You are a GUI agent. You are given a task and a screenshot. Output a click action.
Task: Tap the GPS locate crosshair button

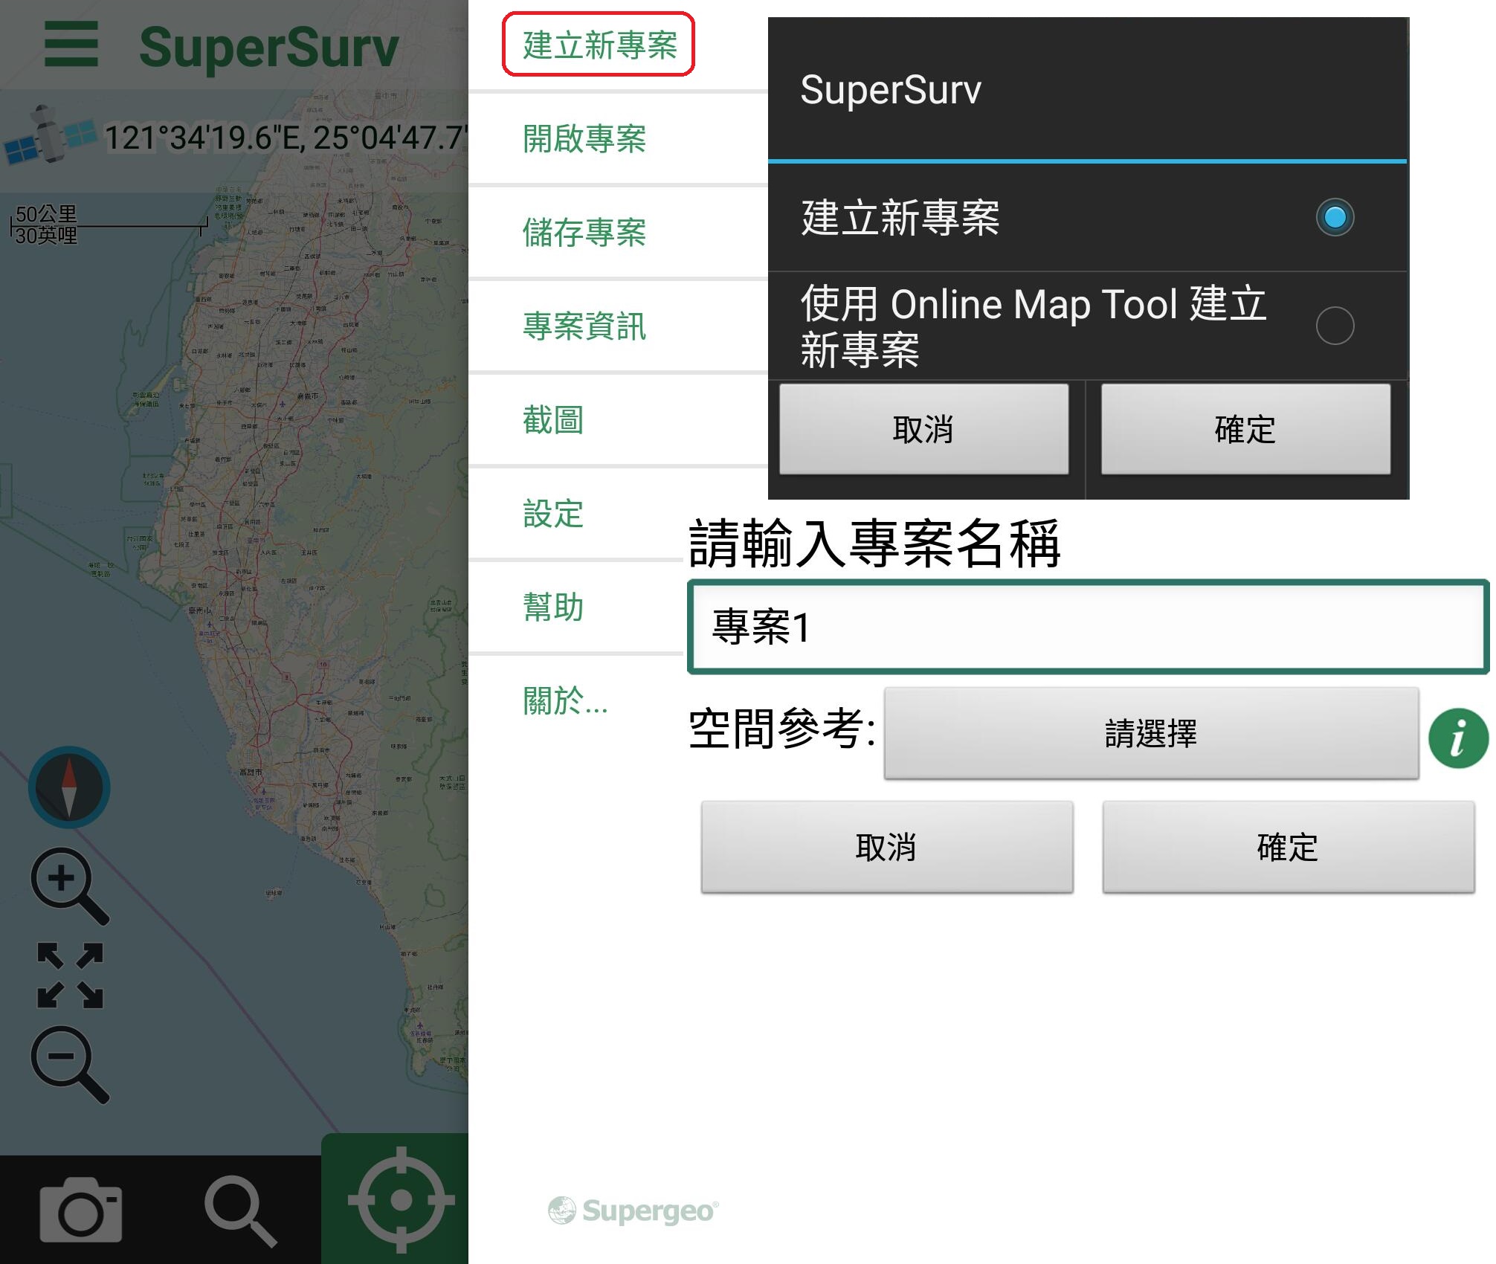click(400, 1199)
